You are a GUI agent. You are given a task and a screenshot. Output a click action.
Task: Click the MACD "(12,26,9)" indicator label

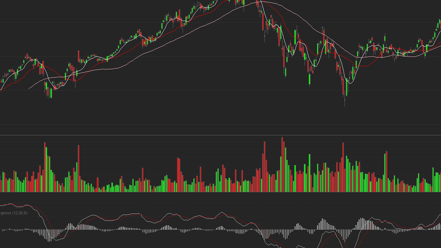20,213
